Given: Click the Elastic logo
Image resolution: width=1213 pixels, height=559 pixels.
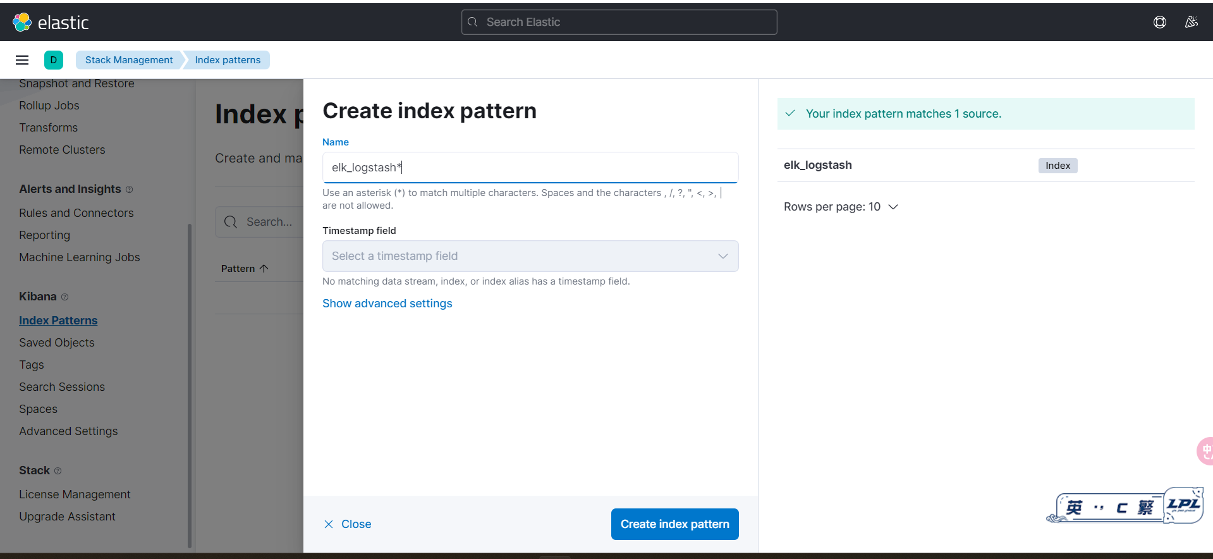Looking at the screenshot, I should [x=51, y=22].
